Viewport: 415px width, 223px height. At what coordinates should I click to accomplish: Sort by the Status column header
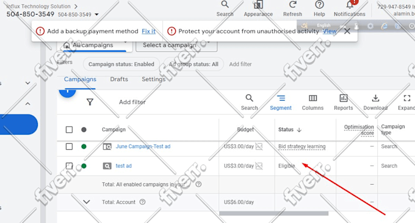(289, 129)
